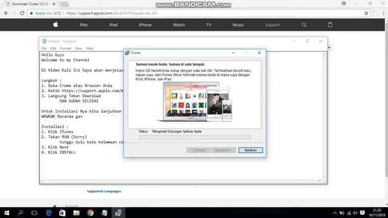Screen dimensions: 388x218
Task: Click the 'Welcome to my Channel' line in Notepad
Action: [65, 60]
